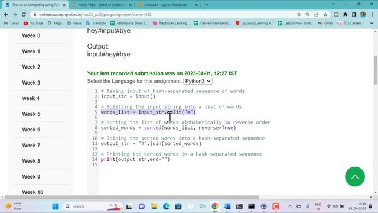Click the horizontal page scrollbar thumb

point(132,197)
